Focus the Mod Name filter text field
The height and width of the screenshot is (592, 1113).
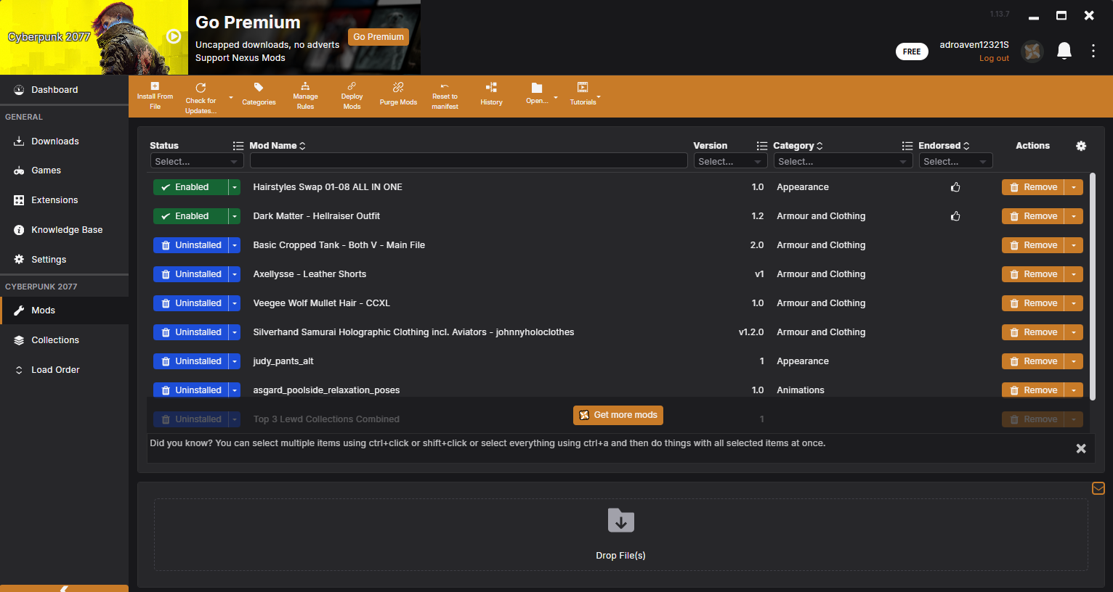(x=469, y=161)
